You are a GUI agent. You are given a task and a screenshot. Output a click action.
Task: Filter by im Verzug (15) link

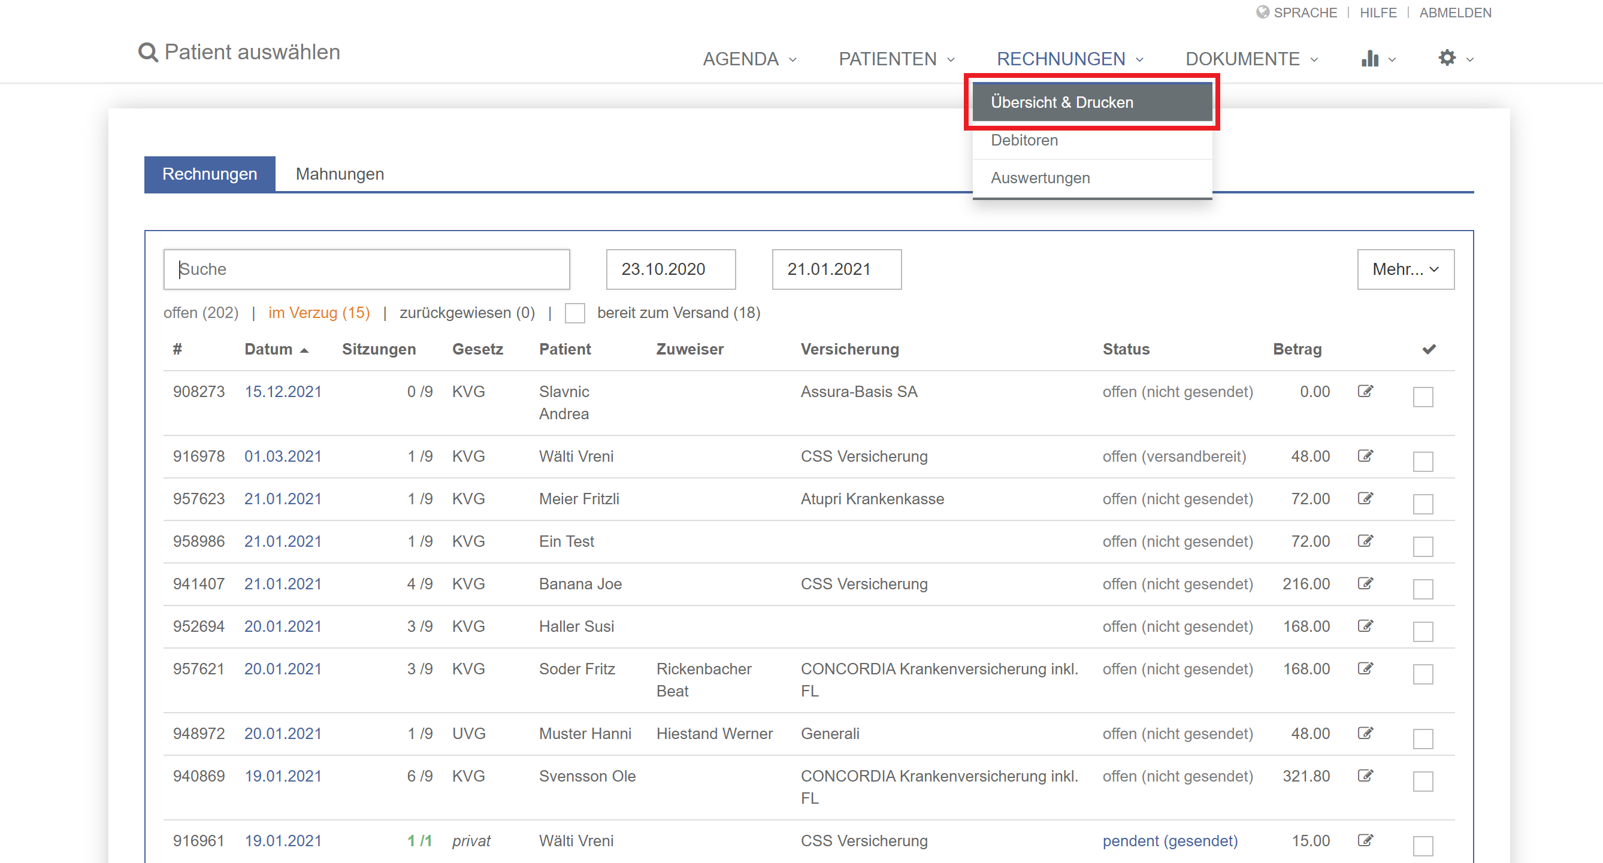coord(319,313)
